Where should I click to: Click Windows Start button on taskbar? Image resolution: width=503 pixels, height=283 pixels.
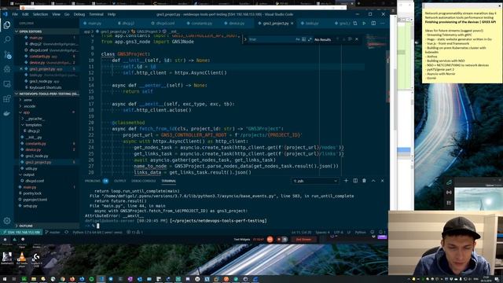tap(5, 279)
